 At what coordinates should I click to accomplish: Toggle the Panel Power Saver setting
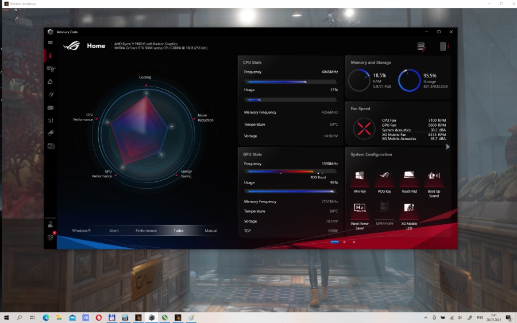(360, 208)
